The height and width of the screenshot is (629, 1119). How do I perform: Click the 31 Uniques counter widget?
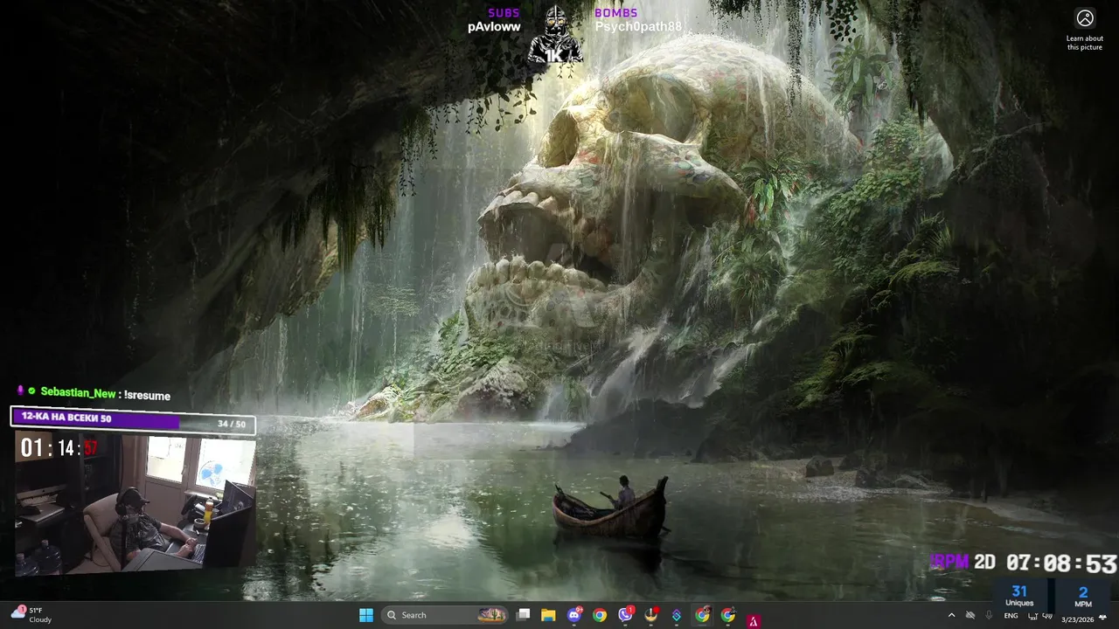click(1019, 596)
